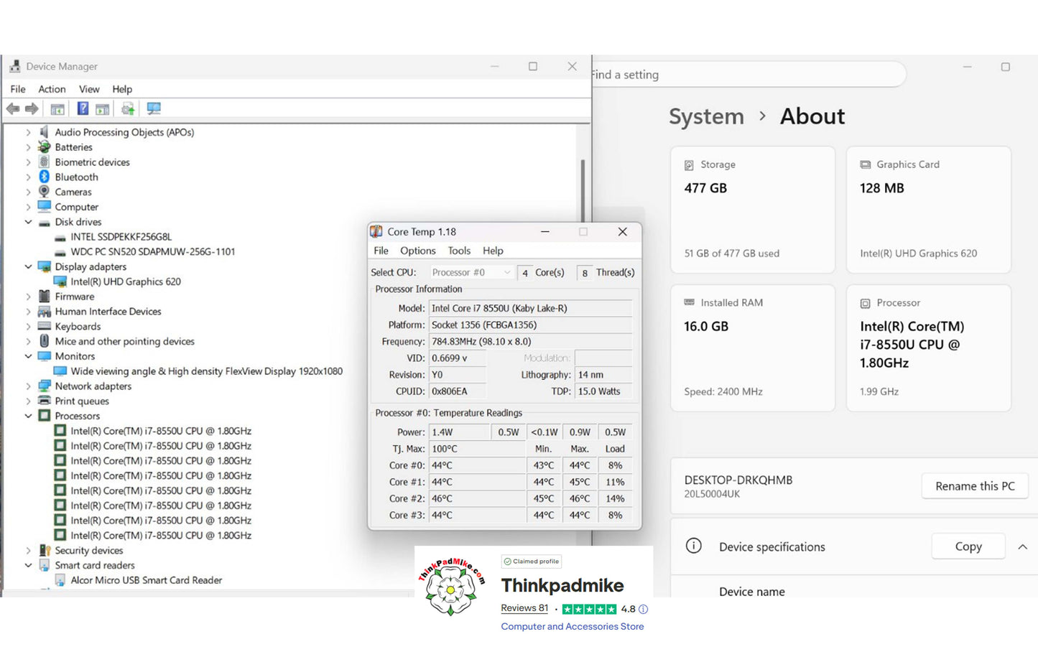The image size is (1038, 652).
Task: Click the keyboard icon beside Keyboards
Action: (x=45, y=326)
